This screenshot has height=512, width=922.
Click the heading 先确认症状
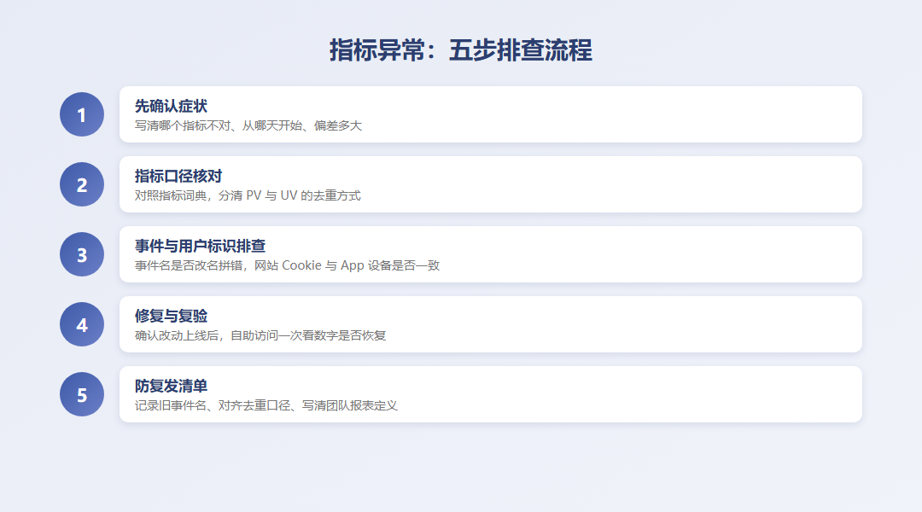click(x=171, y=106)
